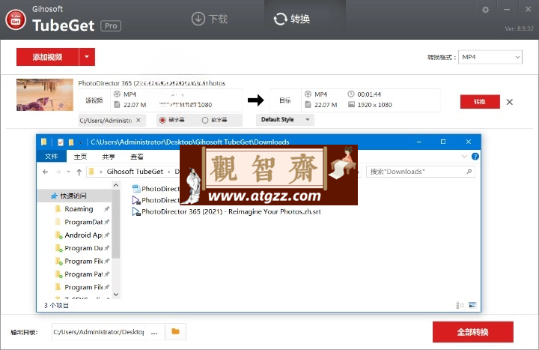Open the 共享 ribbon tab

[x=109, y=157]
